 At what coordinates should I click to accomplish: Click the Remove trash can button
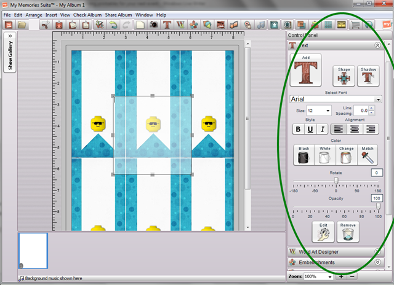point(348,232)
